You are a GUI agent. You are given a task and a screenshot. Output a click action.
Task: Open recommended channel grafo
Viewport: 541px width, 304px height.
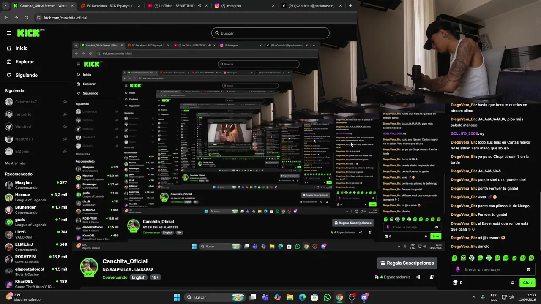pyautogui.click(x=36, y=222)
